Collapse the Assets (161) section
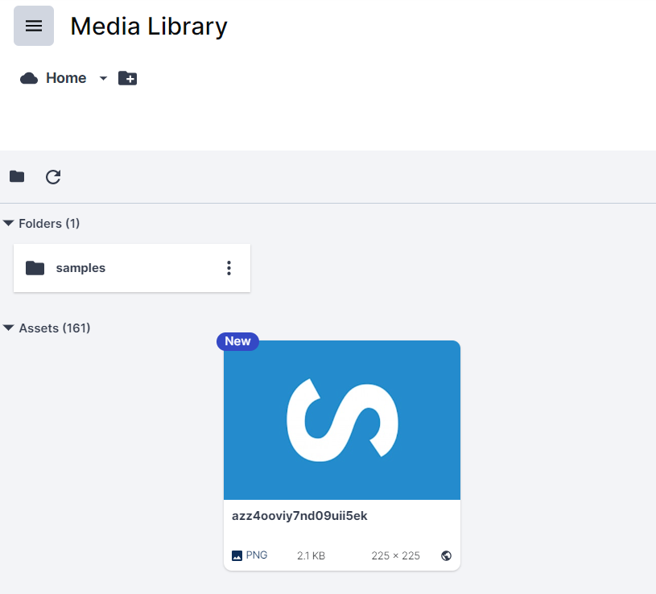 pos(8,328)
